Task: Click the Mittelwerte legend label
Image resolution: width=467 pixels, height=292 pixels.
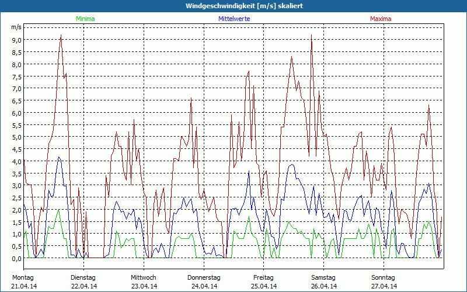Action: pos(234,19)
